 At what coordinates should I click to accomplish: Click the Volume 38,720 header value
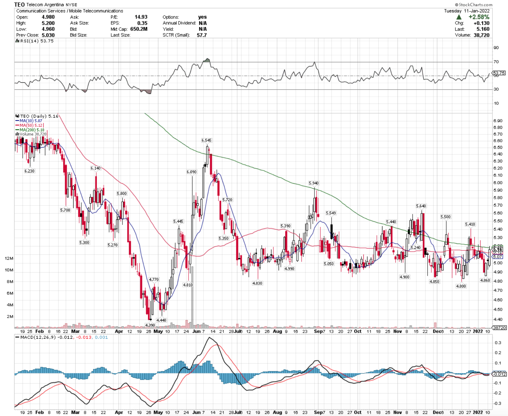[482, 35]
